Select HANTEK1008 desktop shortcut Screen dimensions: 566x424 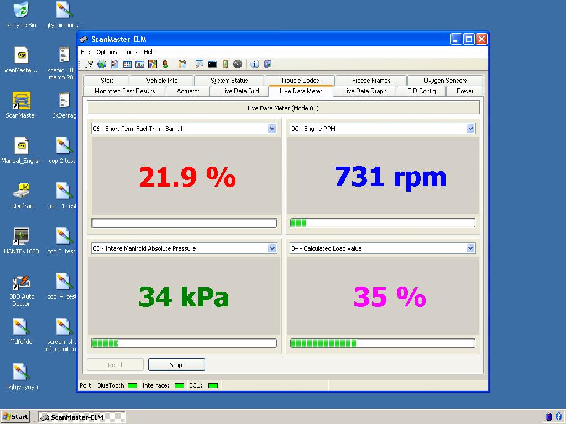pyautogui.click(x=22, y=241)
